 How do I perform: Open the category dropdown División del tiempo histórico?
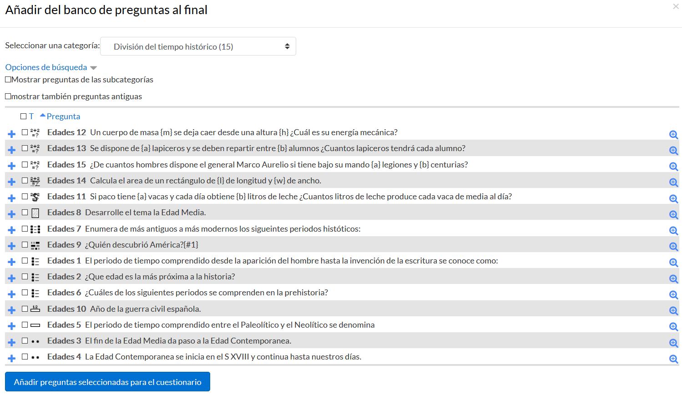pos(198,46)
